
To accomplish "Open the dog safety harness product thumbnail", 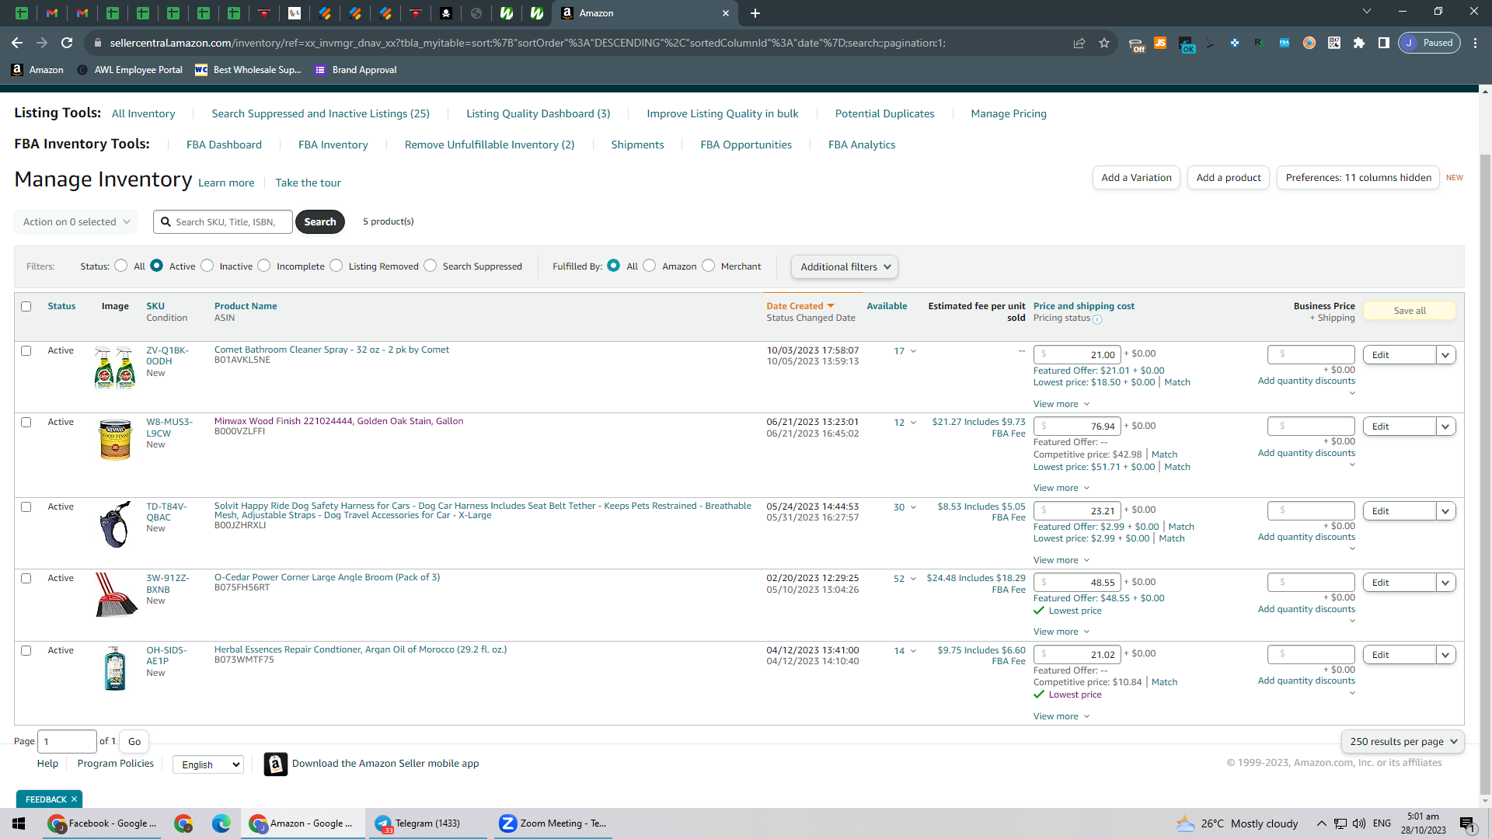I will pos(115,524).
